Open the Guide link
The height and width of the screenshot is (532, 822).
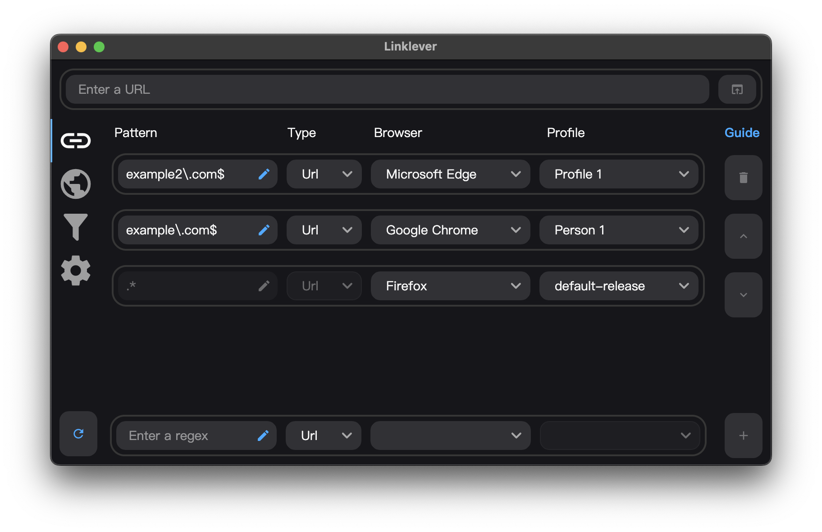point(742,133)
